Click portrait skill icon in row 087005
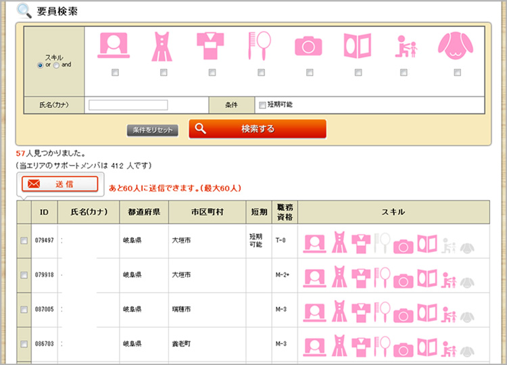Viewport: 507px width, 365px height. pos(314,312)
